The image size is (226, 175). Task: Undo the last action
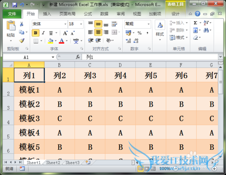[x=22, y=5]
